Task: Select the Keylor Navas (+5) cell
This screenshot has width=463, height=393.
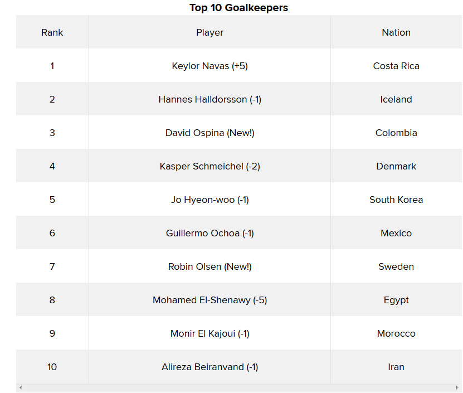Action: click(209, 66)
